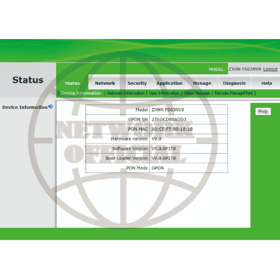Click the Logout link

tap(270, 69)
